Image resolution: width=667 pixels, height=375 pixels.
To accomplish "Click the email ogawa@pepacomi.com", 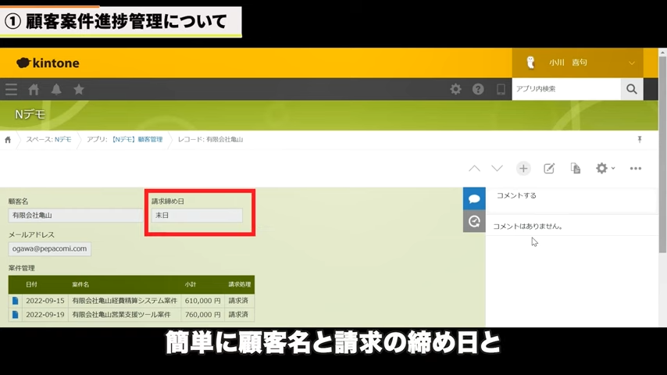I will 49,248.
